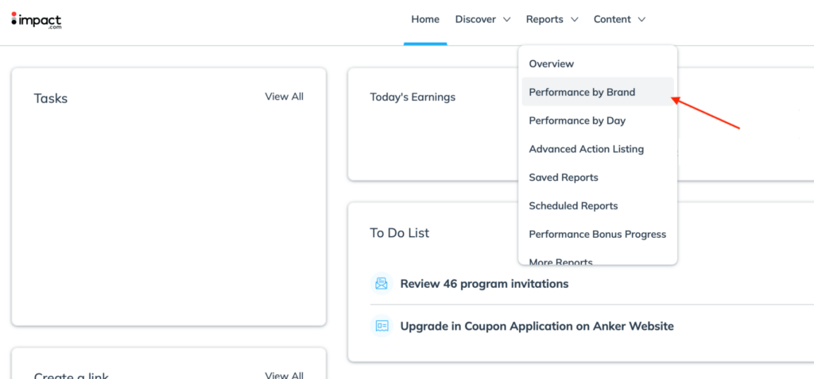
Task: Click the impact.com logo
Action: [x=37, y=20]
